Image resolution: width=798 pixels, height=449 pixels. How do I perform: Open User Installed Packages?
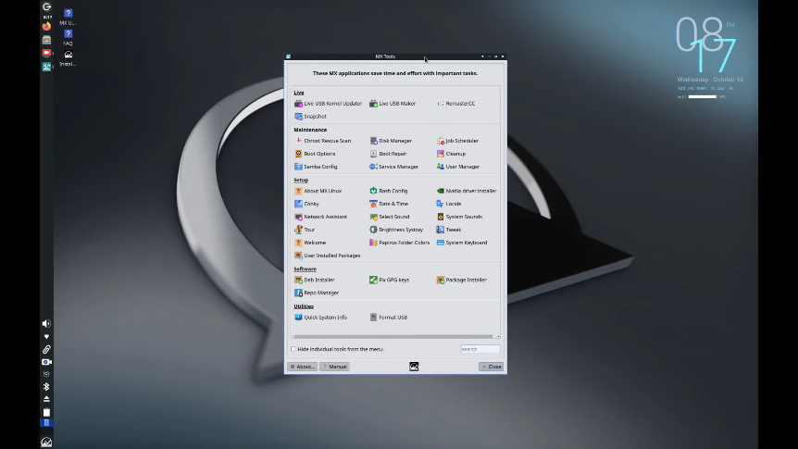click(327, 256)
